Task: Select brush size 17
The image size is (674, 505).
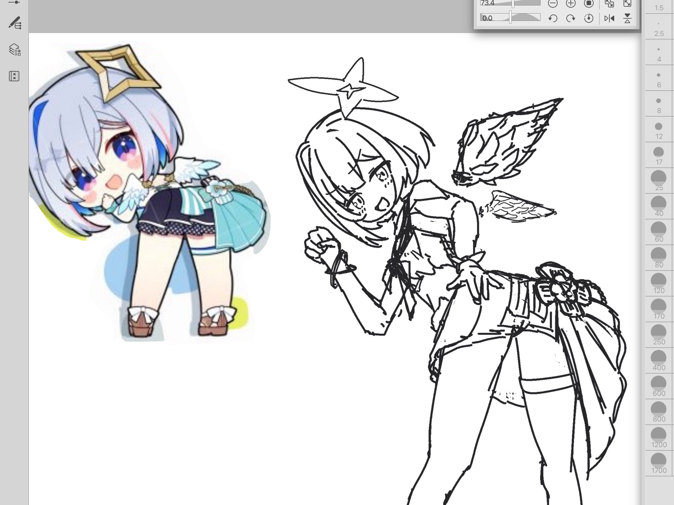Action: coord(659,155)
